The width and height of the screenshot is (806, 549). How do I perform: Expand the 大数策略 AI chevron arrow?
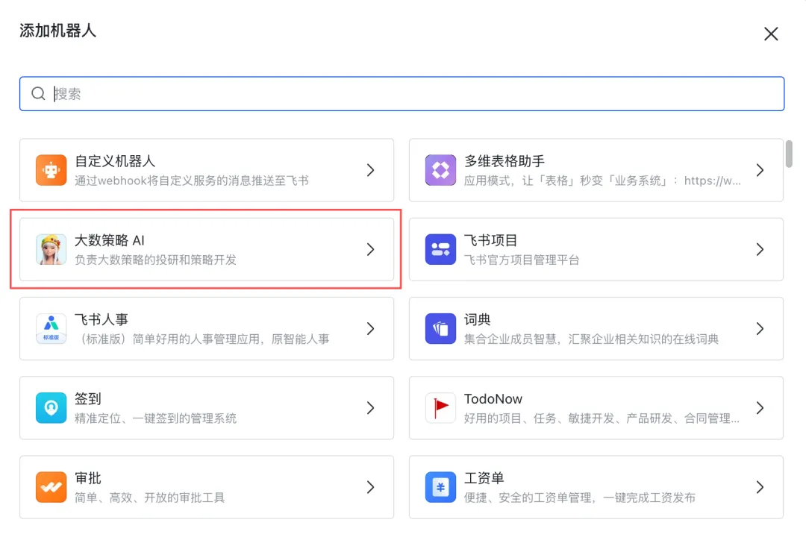(x=371, y=249)
